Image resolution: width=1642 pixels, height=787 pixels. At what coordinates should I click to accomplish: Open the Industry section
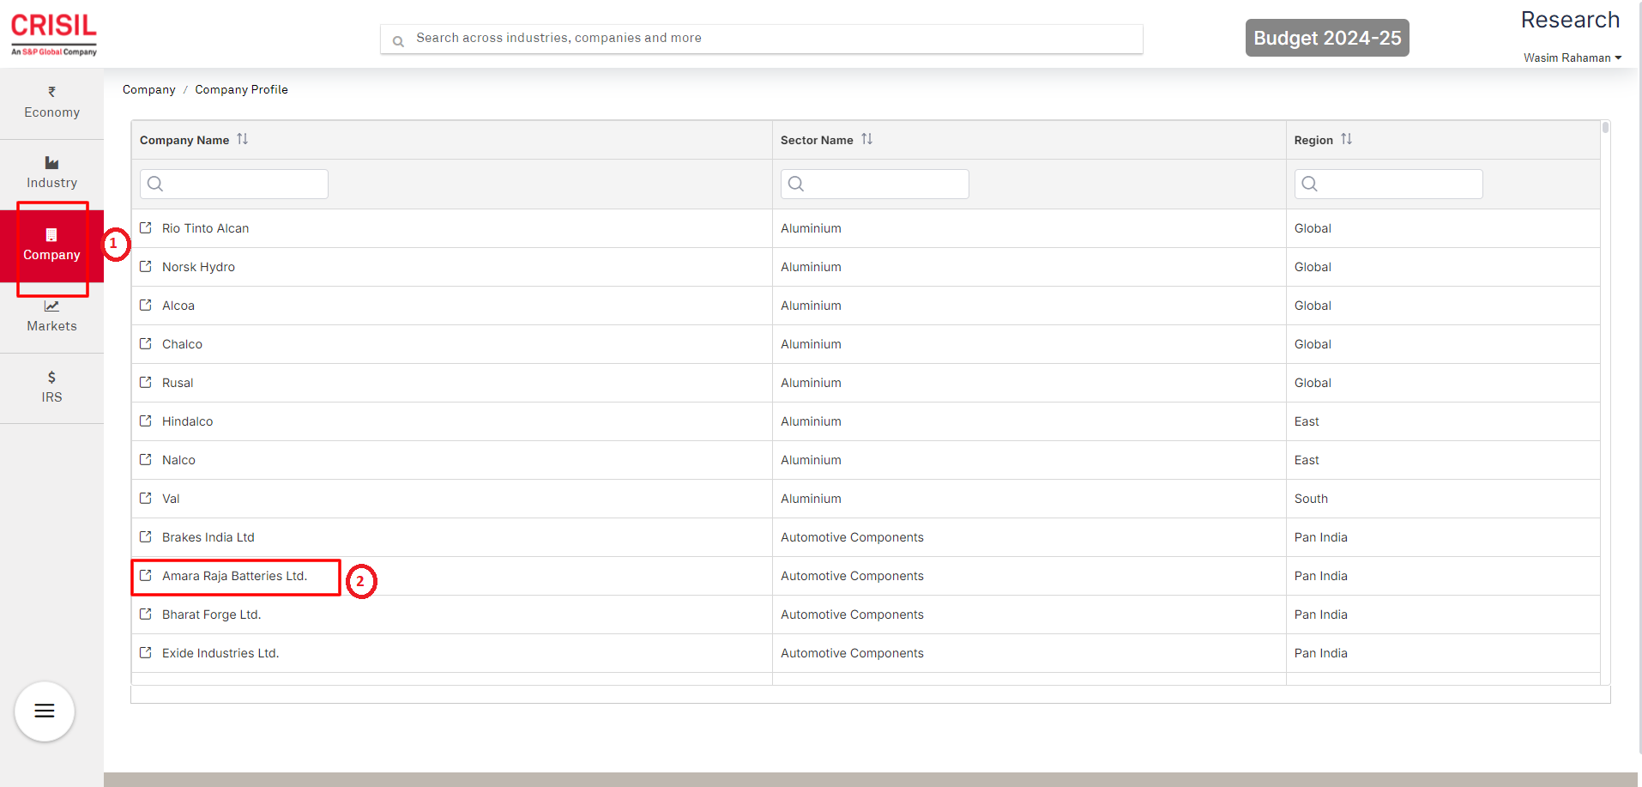point(51,173)
